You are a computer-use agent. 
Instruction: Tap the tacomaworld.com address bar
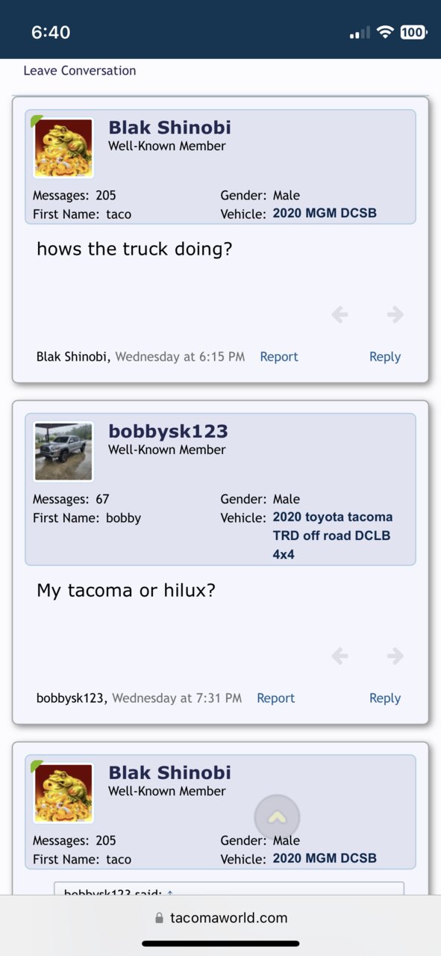point(220,918)
